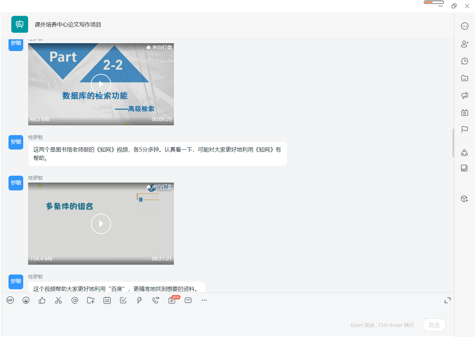Click 罗敏 avatar beside the 多条件的组合 video
475x337 pixels.
pos(16,183)
